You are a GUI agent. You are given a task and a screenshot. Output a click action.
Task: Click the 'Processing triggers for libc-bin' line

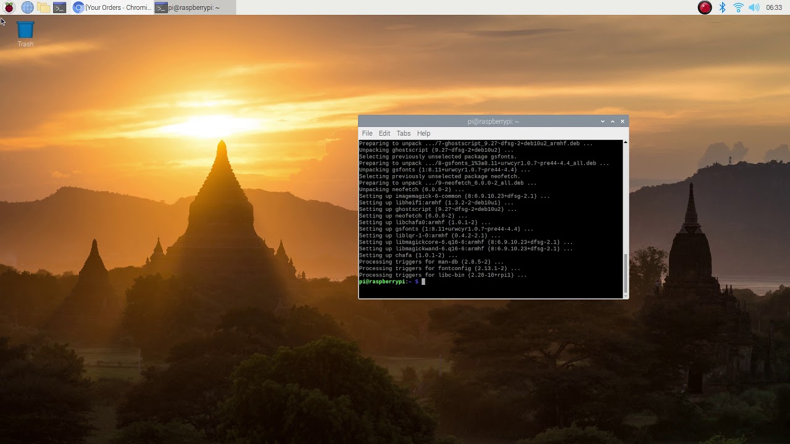coord(443,275)
